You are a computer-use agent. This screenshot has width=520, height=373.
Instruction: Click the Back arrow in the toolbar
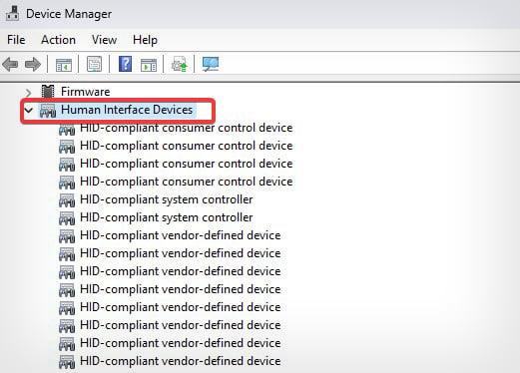[x=10, y=64]
